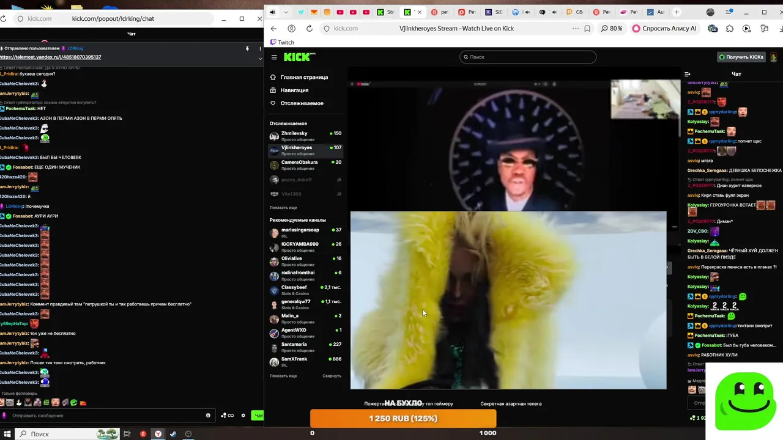Click the LDRking username in pinned message
Image resolution: width=783 pixels, height=440 pixels.
[75, 48]
